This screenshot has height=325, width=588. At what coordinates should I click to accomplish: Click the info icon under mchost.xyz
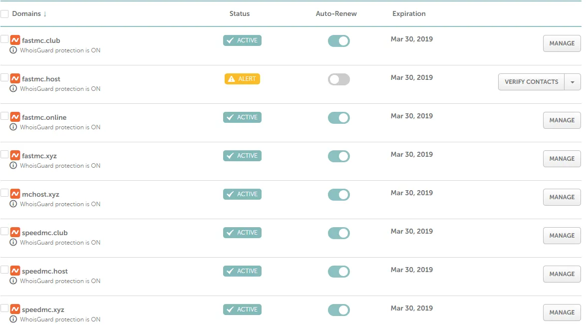tap(13, 204)
